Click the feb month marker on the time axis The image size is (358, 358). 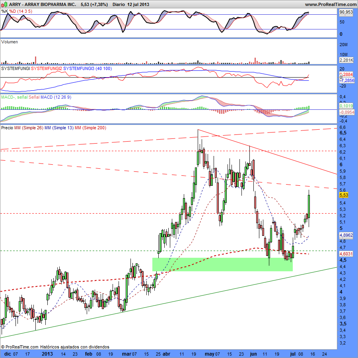[89, 354]
